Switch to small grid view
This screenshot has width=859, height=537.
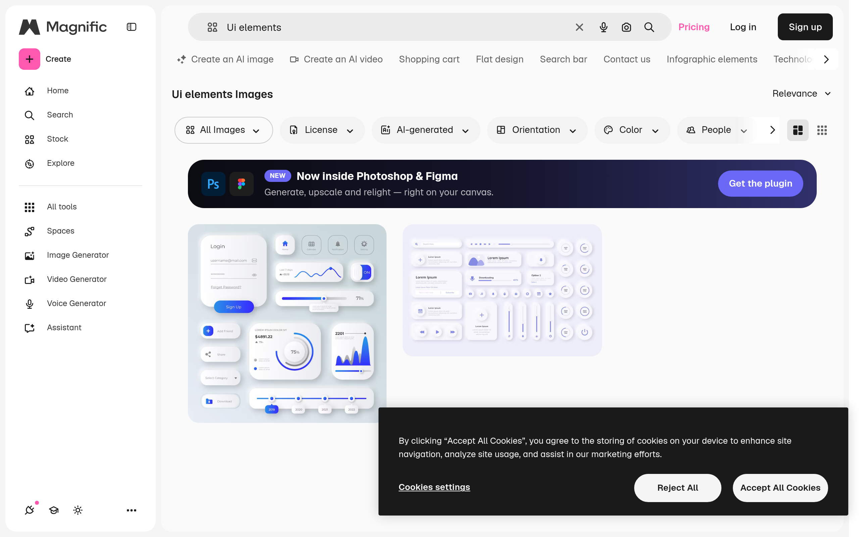[822, 130]
